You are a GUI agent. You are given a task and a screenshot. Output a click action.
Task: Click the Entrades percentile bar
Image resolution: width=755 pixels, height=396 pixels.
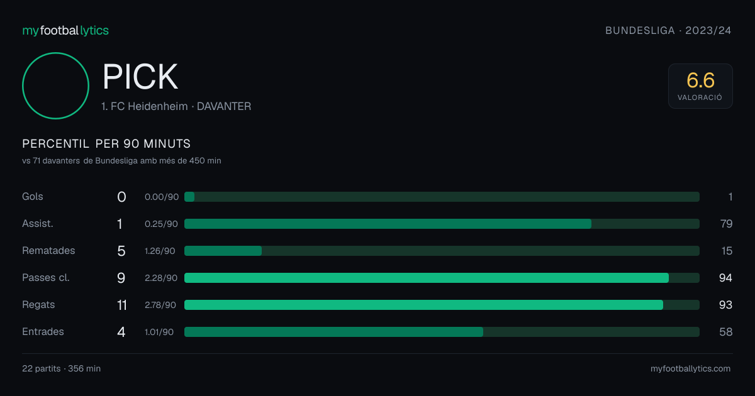tap(442, 332)
